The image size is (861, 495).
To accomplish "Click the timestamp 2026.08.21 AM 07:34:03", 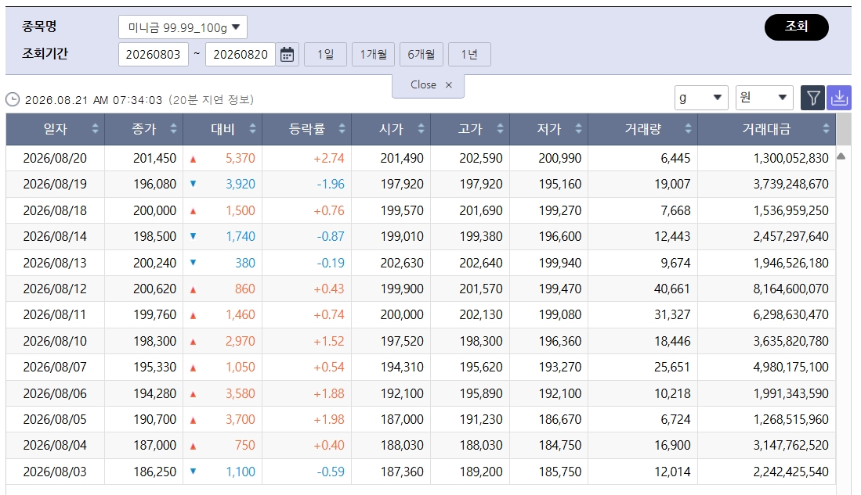I will click(x=94, y=100).
